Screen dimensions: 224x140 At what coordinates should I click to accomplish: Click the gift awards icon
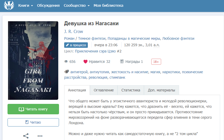point(122,61)
